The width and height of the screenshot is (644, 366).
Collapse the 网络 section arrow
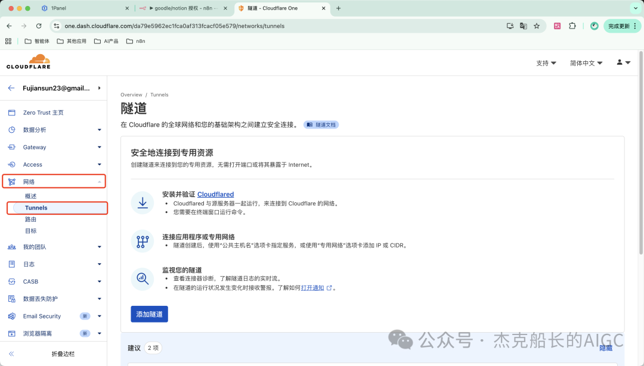pos(100,182)
